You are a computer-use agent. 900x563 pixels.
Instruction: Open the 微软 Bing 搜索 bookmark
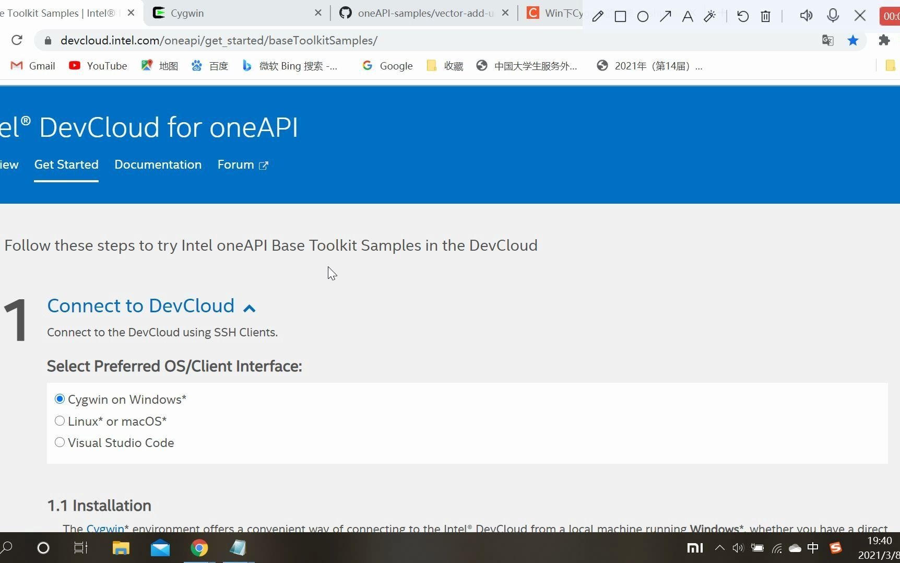[x=290, y=66]
